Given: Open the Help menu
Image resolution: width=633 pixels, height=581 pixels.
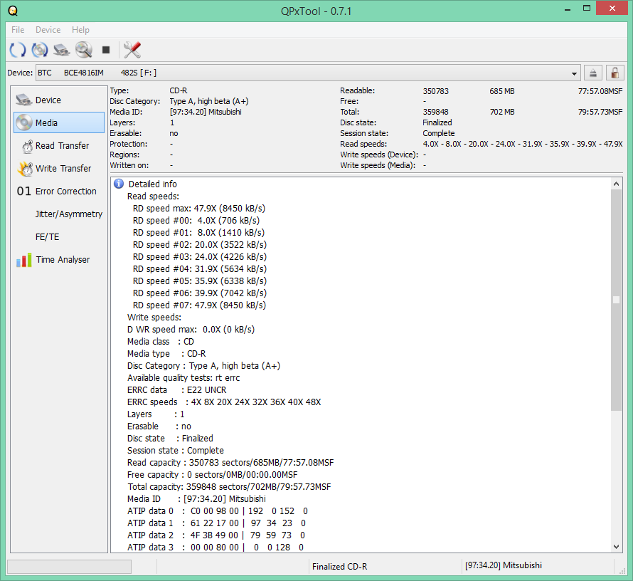Looking at the screenshot, I should pos(80,30).
